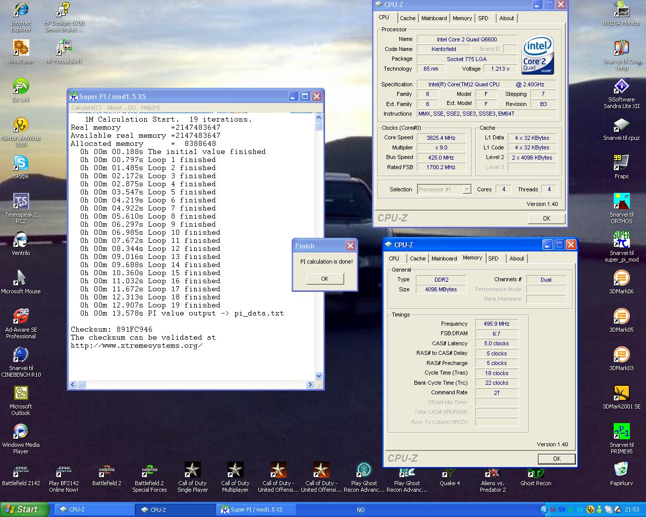
Task: Click OK in upper CPU-Z window
Action: point(547,219)
